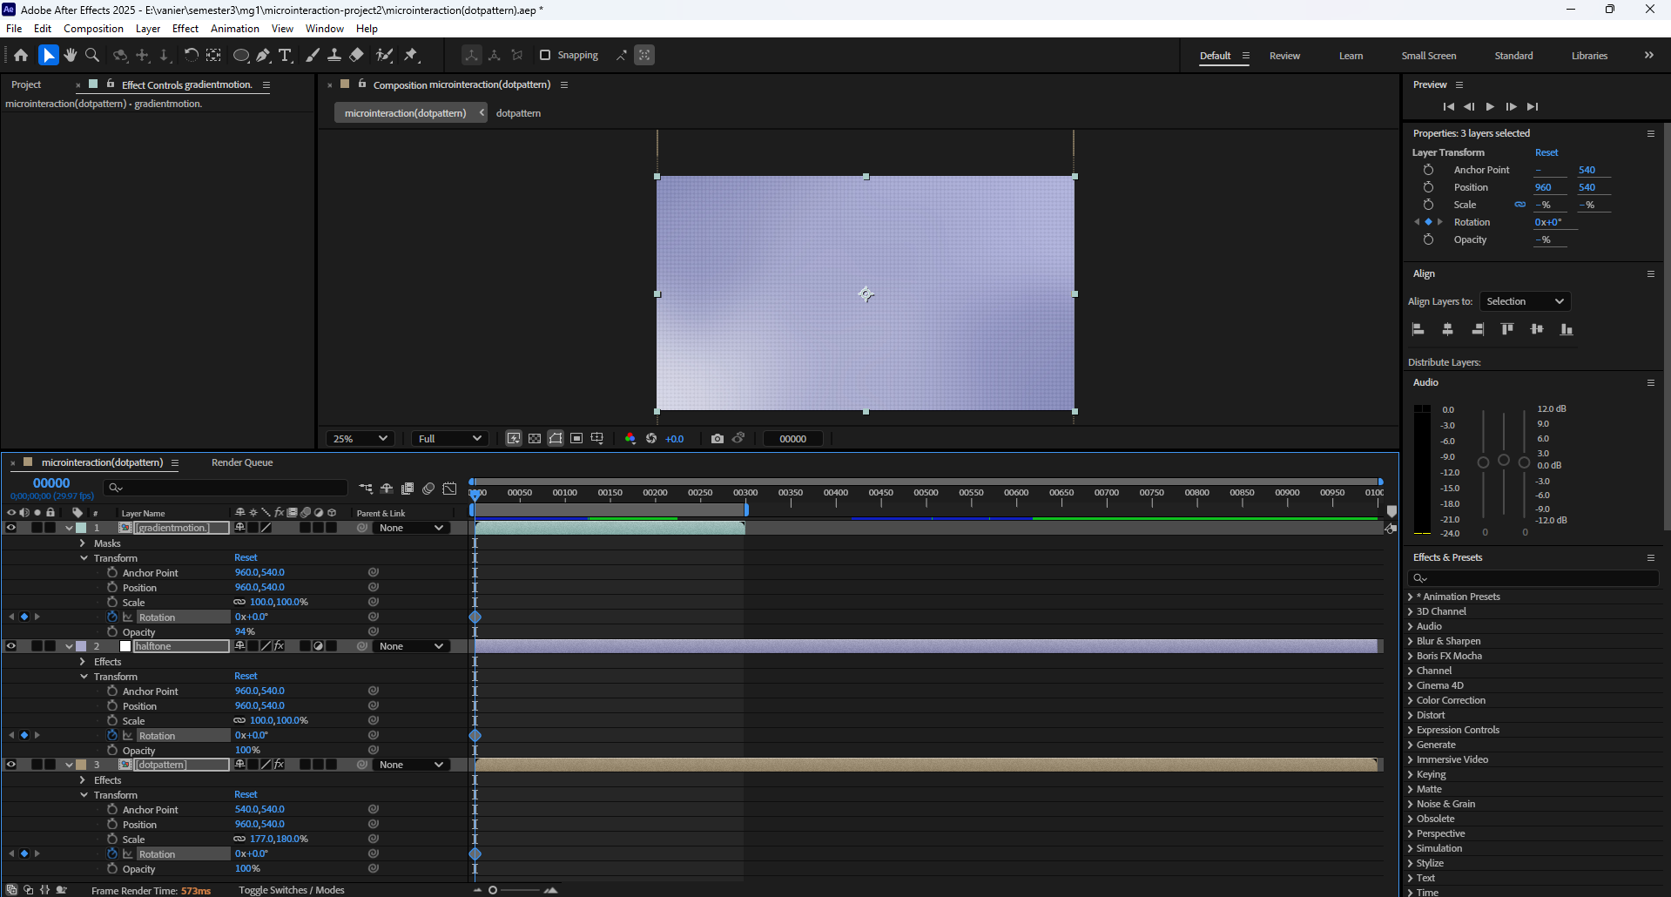Select the Hand tool
The image size is (1671, 897).
[x=71, y=55]
